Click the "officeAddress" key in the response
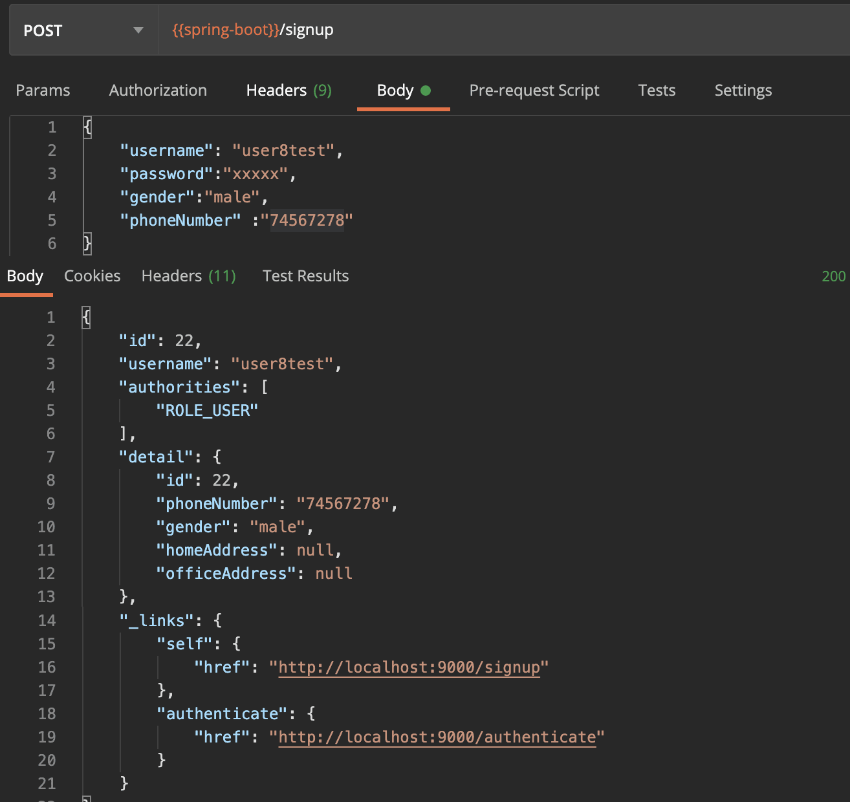 226,574
